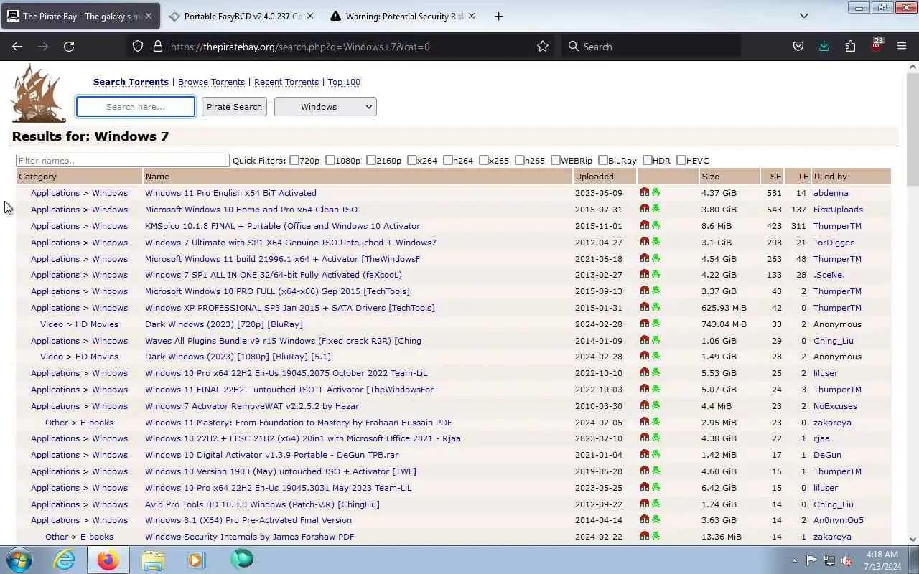919x574 pixels.
Task: Click magnet icon in KMSpico 10.1.8 row
Action: click(645, 225)
